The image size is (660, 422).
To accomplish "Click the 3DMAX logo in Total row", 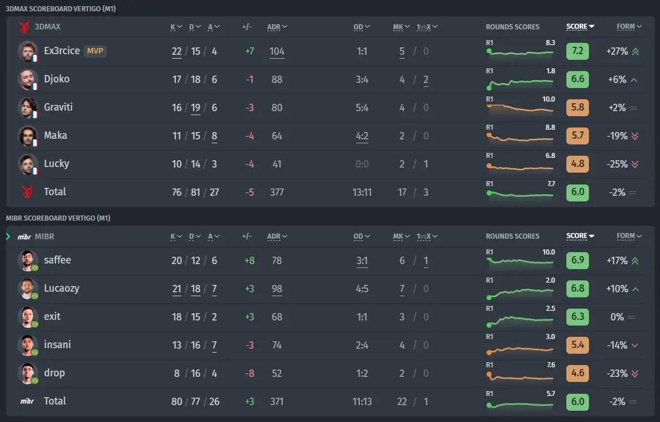I will pyautogui.click(x=27, y=192).
